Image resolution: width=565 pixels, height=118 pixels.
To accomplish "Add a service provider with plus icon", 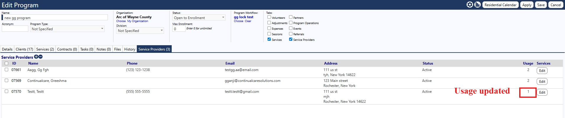I will pyautogui.click(x=36, y=57).
